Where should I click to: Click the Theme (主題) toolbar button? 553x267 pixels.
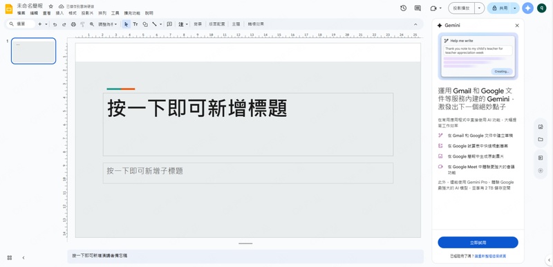tap(236, 24)
